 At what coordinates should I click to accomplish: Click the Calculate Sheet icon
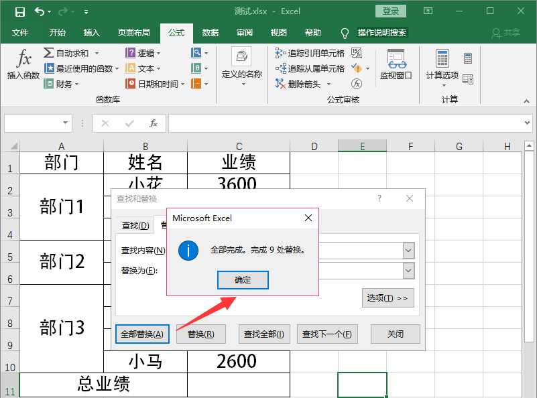click(x=468, y=79)
